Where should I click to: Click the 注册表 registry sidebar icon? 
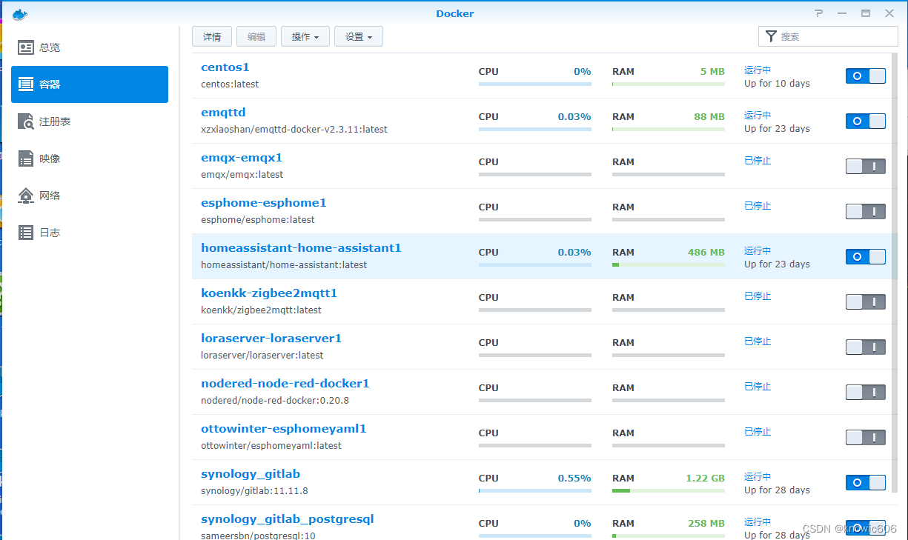click(x=26, y=121)
